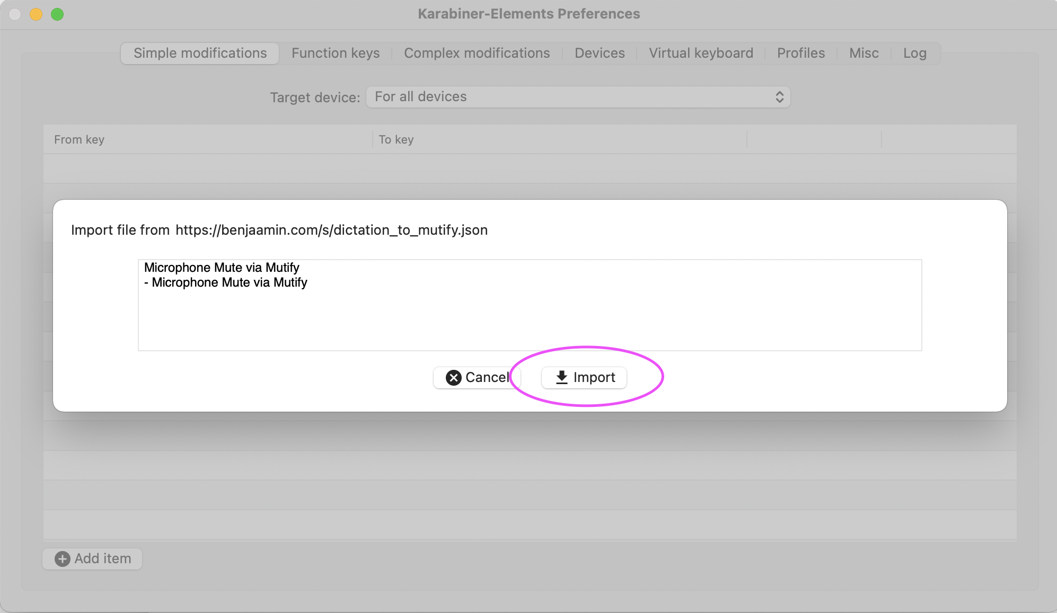Click the Import download arrow icon
This screenshot has width=1057, height=613.
tap(561, 377)
